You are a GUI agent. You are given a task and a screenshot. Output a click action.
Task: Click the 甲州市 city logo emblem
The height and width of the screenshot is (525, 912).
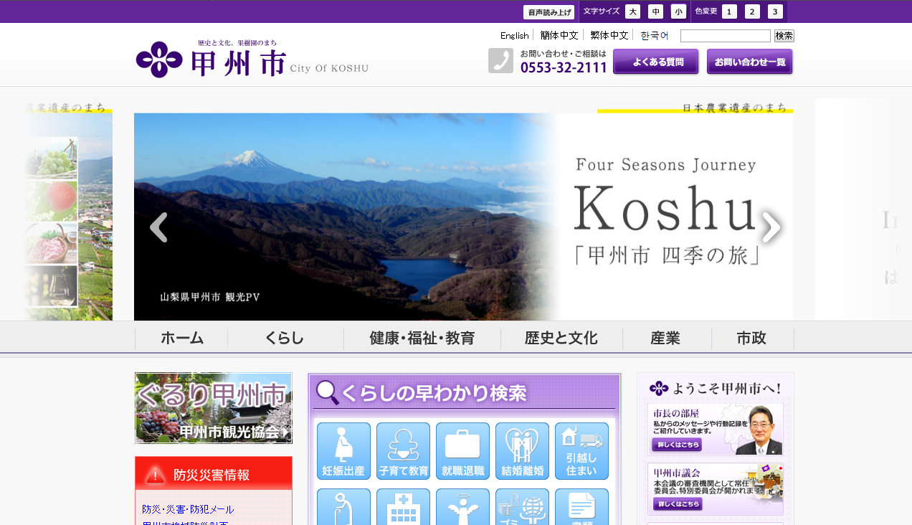159,60
